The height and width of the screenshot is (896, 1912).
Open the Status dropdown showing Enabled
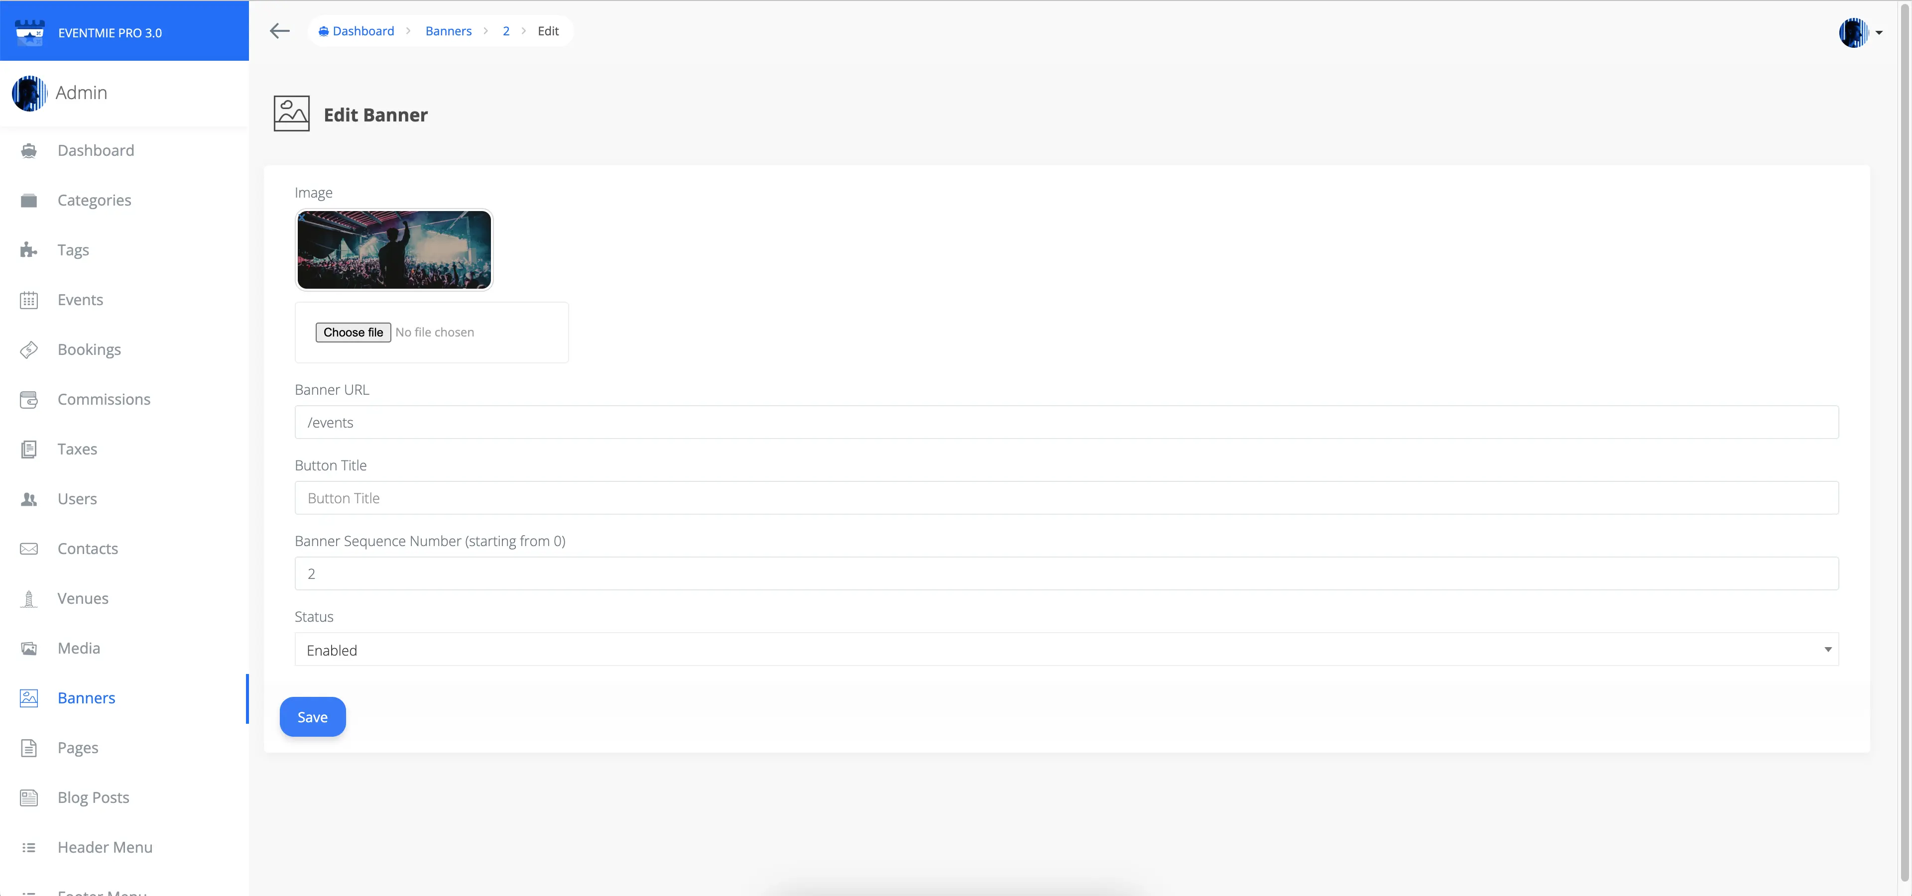[1067, 649]
